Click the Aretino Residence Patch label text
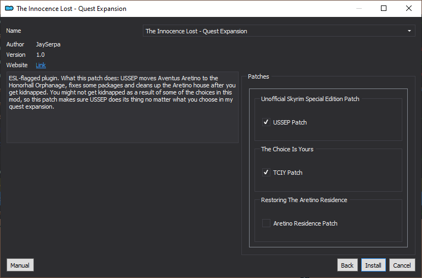Image resolution: width=422 pixels, height=278 pixels. point(305,223)
